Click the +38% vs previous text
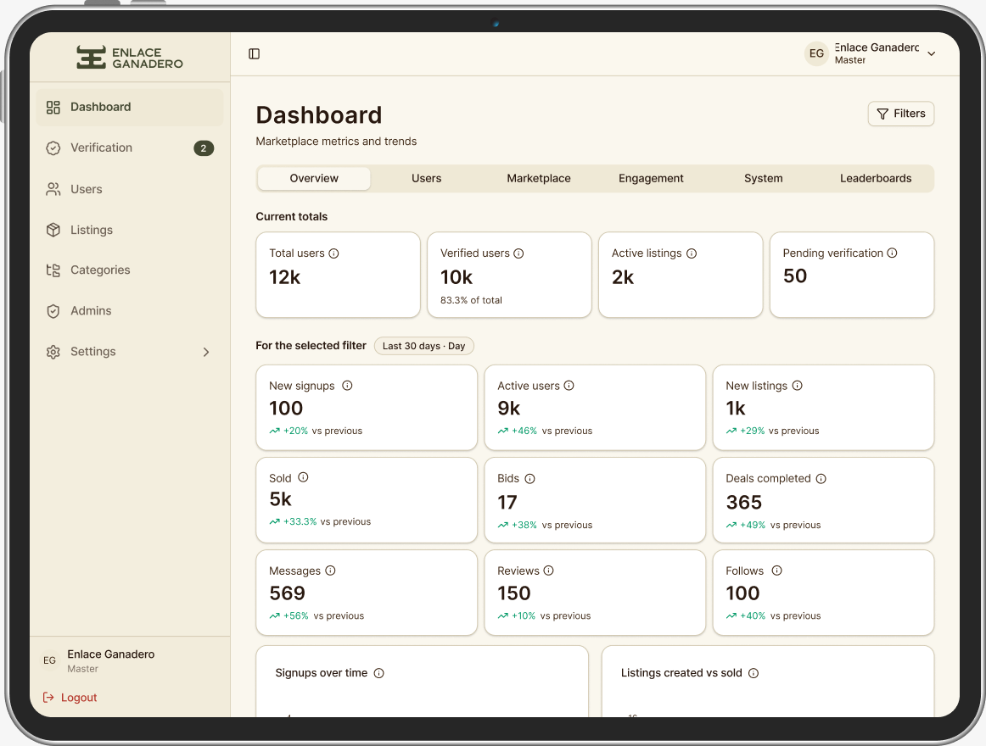The height and width of the screenshot is (746, 986). pyautogui.click(x=545, y=526)
